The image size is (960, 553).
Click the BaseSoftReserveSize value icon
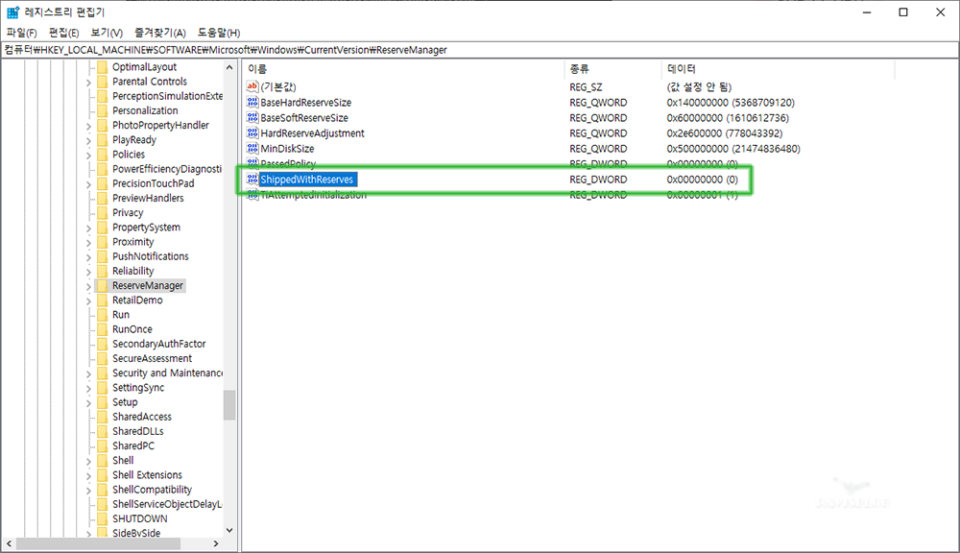point(252,117)
